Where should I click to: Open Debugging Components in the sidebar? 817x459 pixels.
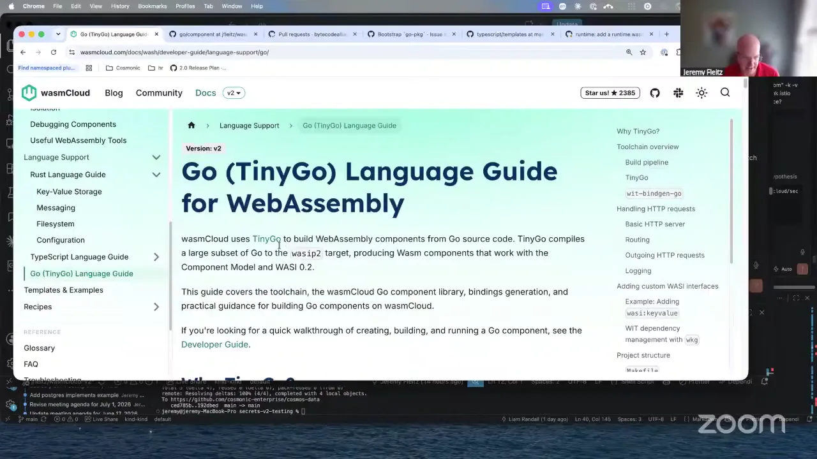(x=73, y=124)
